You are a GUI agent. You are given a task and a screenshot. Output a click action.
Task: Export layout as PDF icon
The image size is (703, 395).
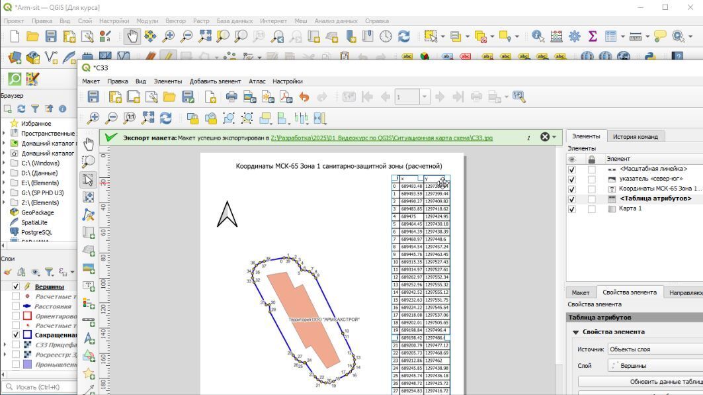tap(286, 97)
